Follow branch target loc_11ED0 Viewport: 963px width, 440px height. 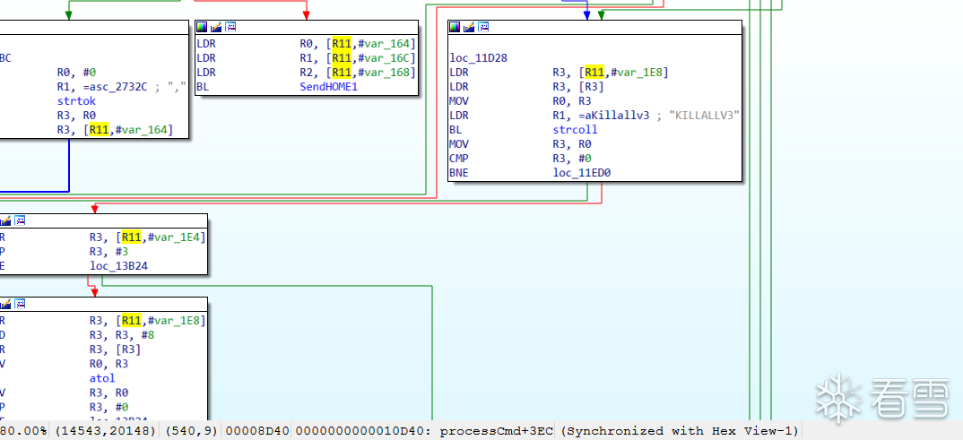tap(582, 173)
